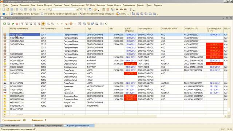Screen dimensions: 233x131
Task: Click the first filter funnel icon
Action: pos(22,24)
